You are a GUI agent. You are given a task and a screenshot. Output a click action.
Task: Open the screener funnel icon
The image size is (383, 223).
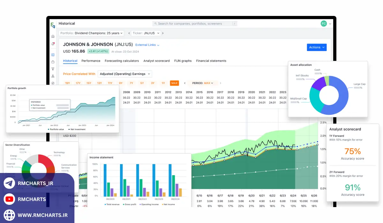(53, 69)
